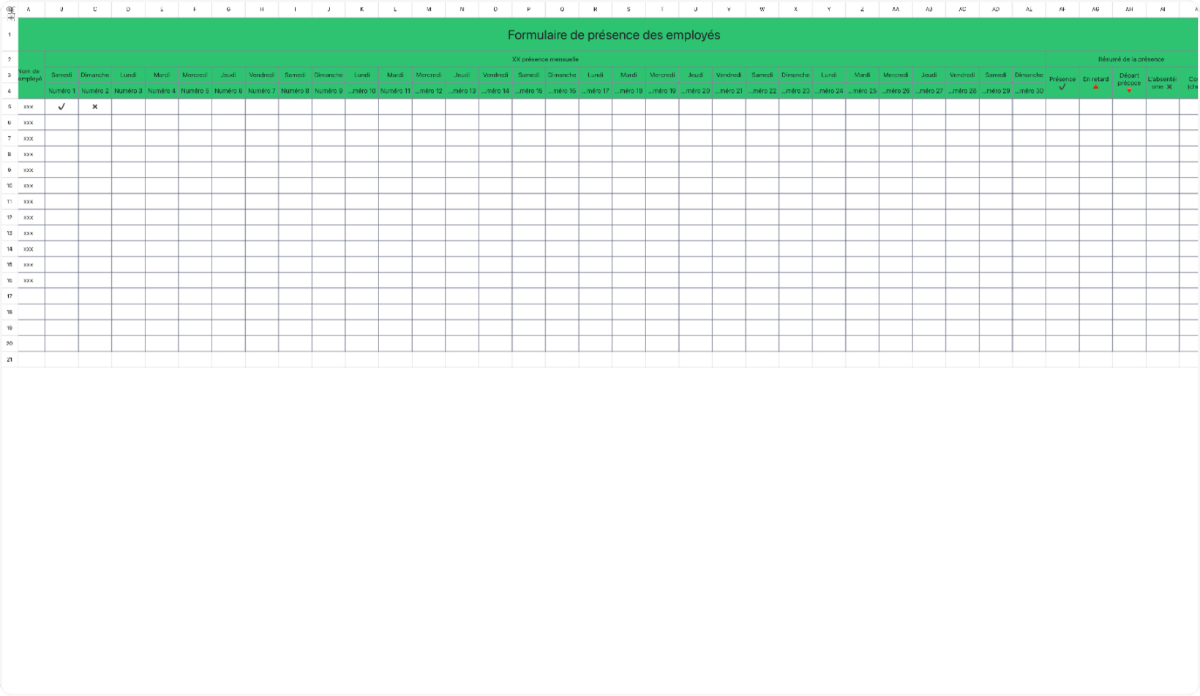
Task: Click the En retard header with red triangle
Action: coord(1096,83)
